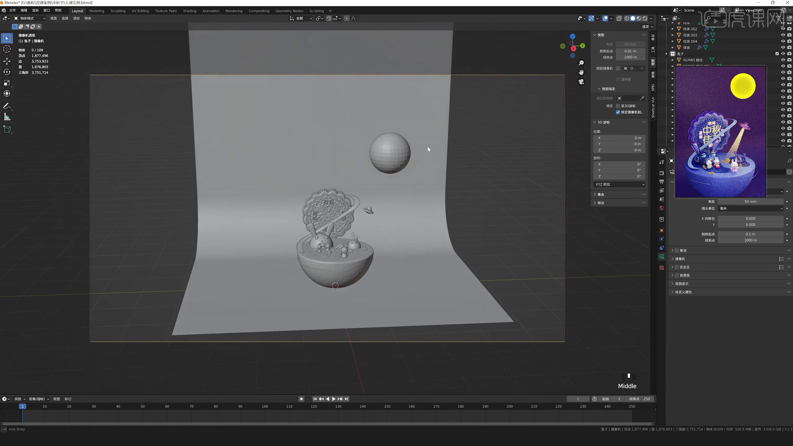The height and width of the screenshot is (446, 793).
Task: Open the 文件 menu
Action: [12, 10]
